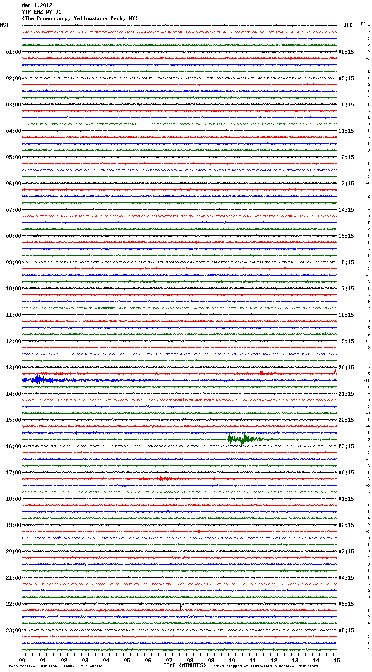This screenshot has width=372, height=672.
Task: Click the 04:00 MST time label
Action: click(x=13, y=131)
